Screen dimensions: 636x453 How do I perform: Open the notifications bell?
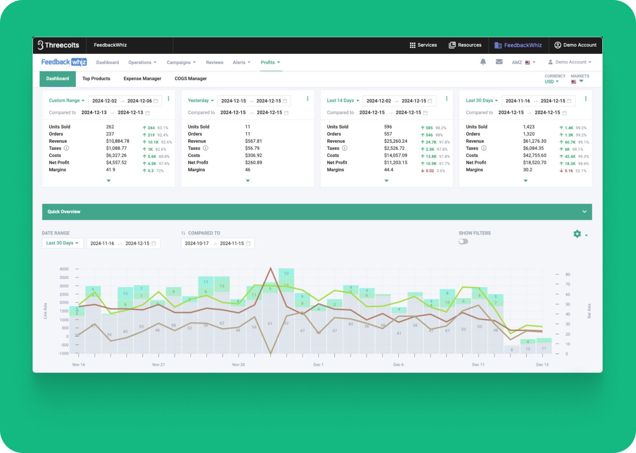pyautogui.click(x=483, y=62)
